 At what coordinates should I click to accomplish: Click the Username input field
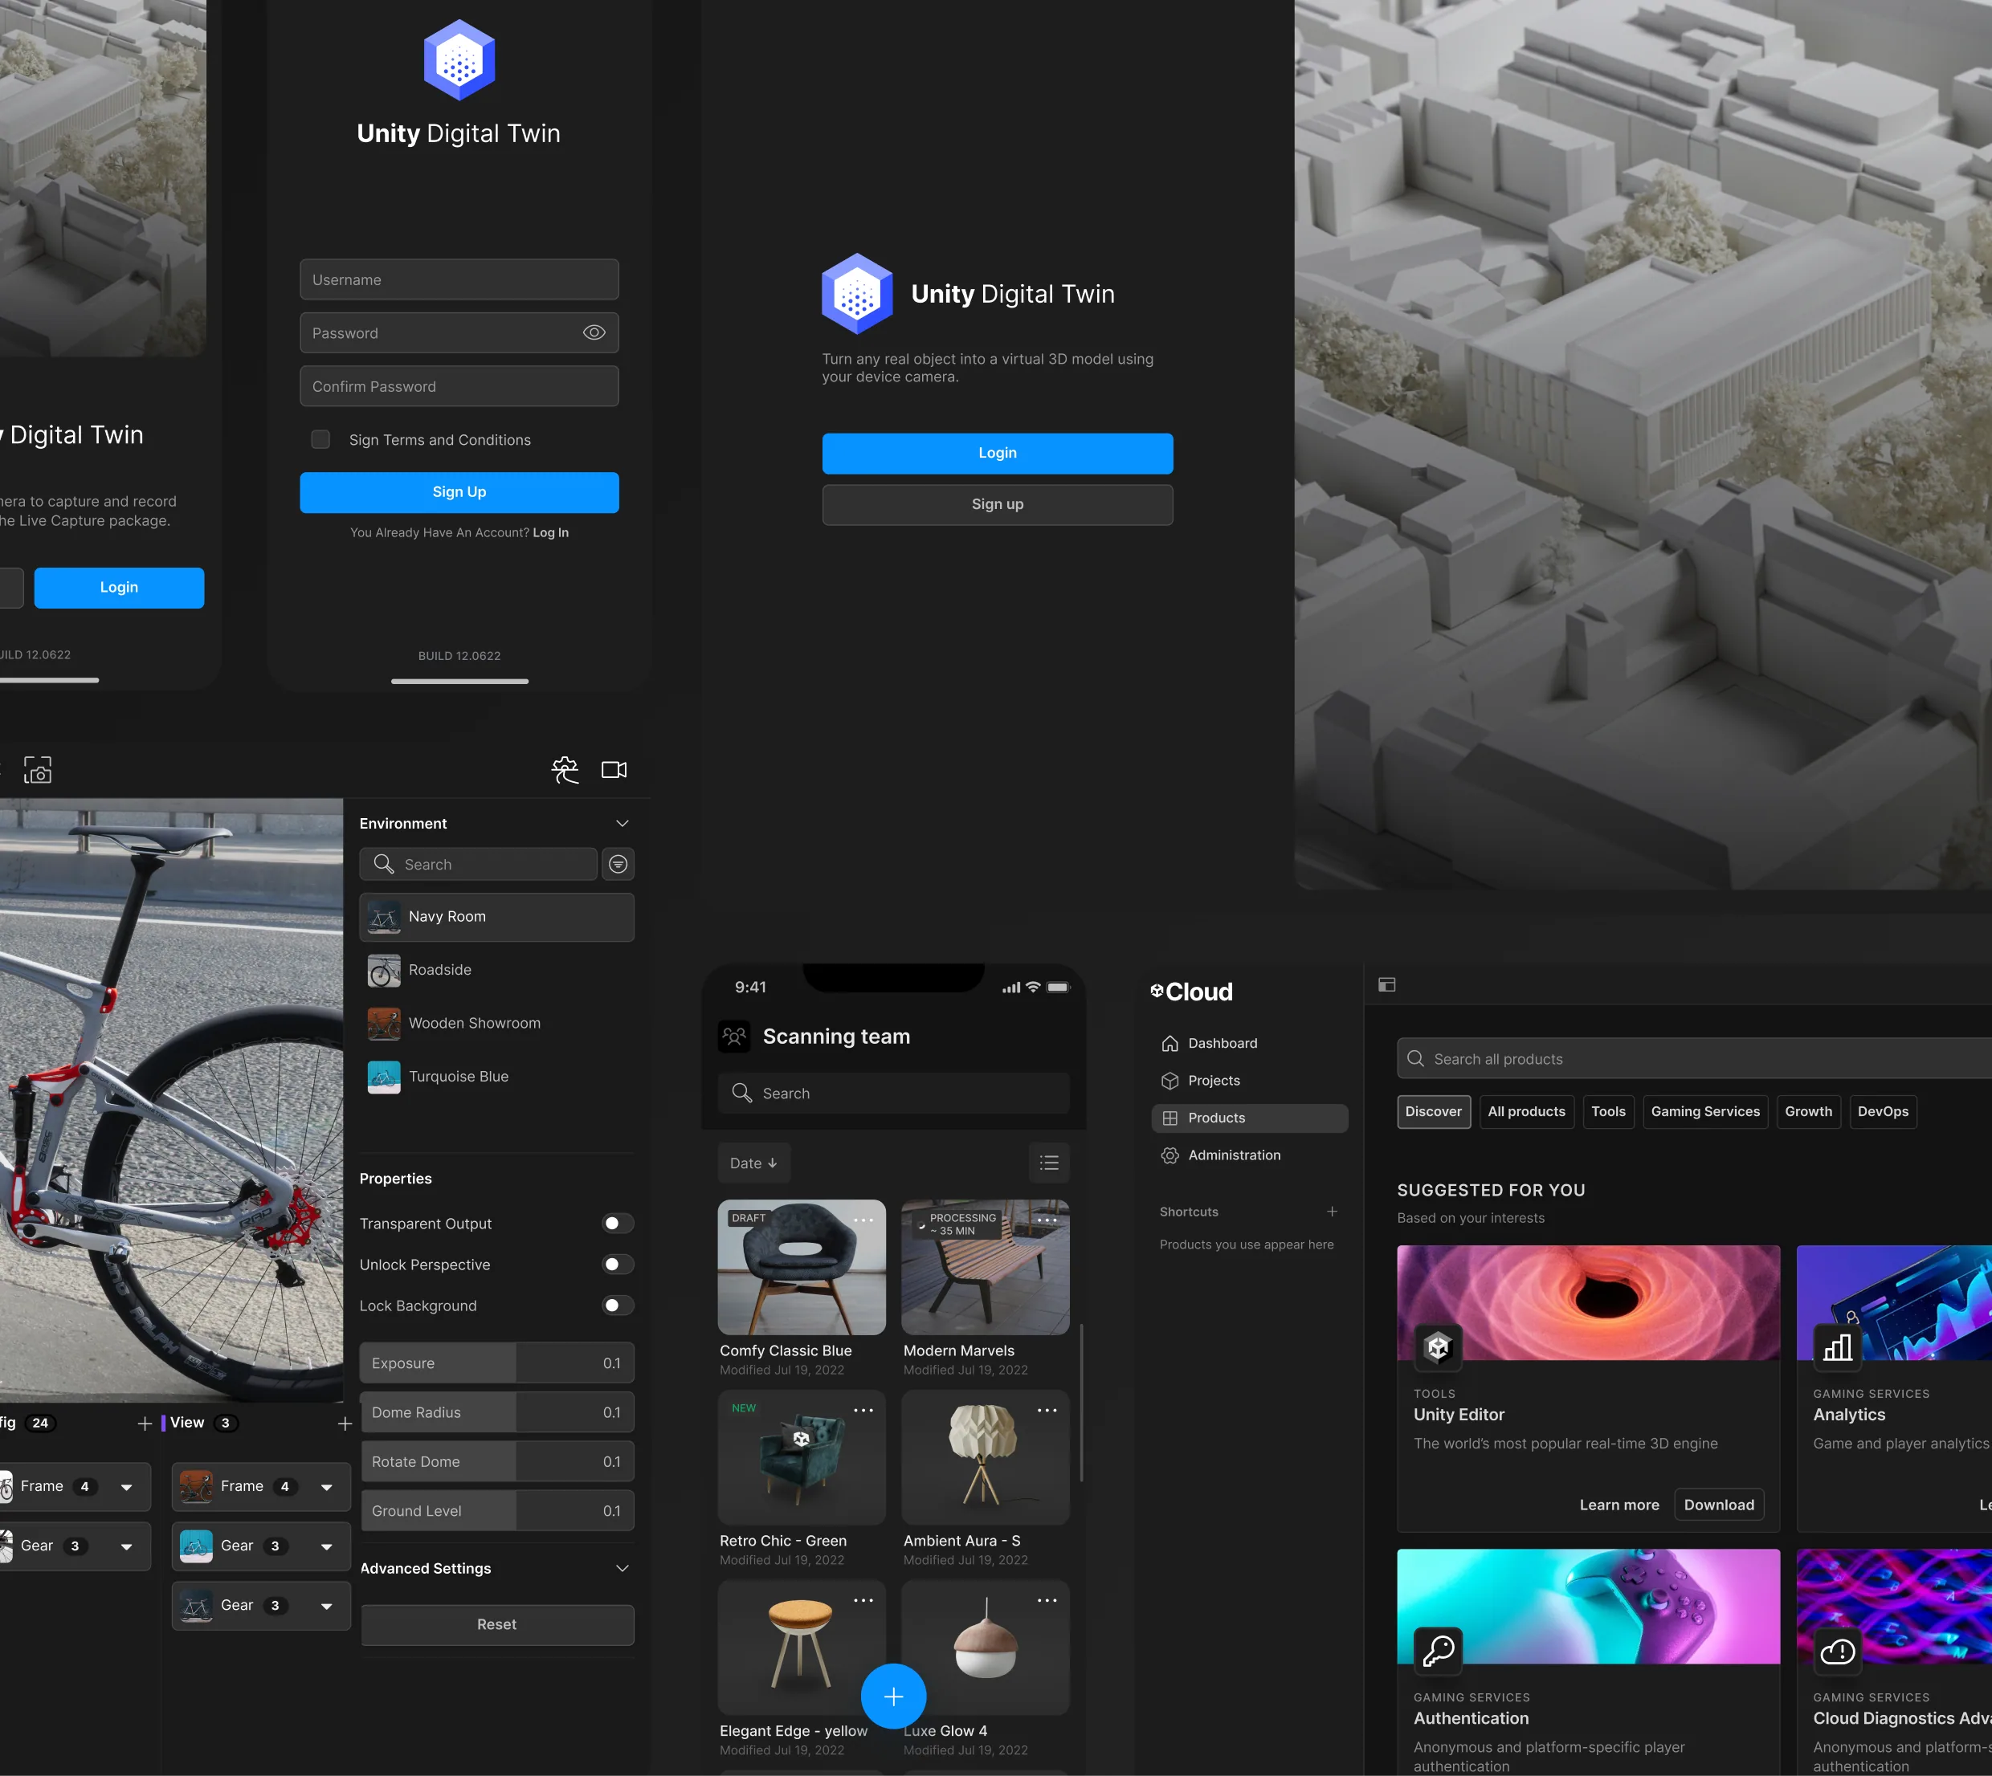pyautogui.click(x=459, y=279)
